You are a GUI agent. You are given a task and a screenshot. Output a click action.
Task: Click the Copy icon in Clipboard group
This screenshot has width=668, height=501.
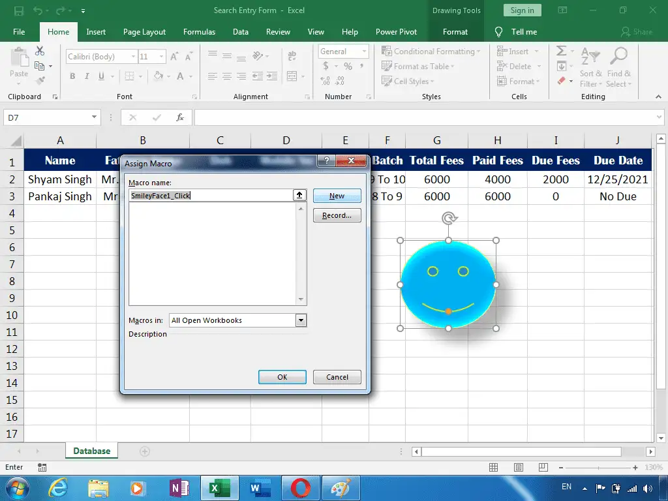tap(40, 66)
